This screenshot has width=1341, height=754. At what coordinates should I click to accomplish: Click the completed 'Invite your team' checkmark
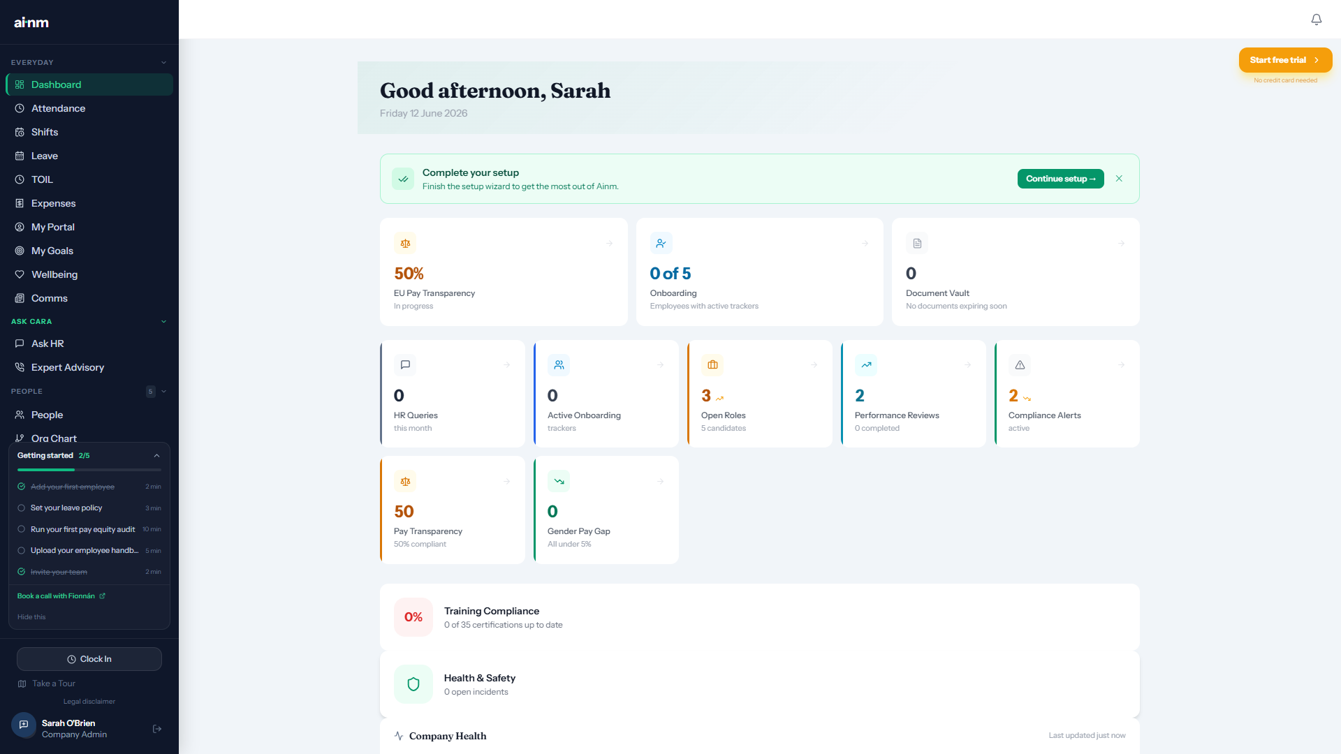21,572
